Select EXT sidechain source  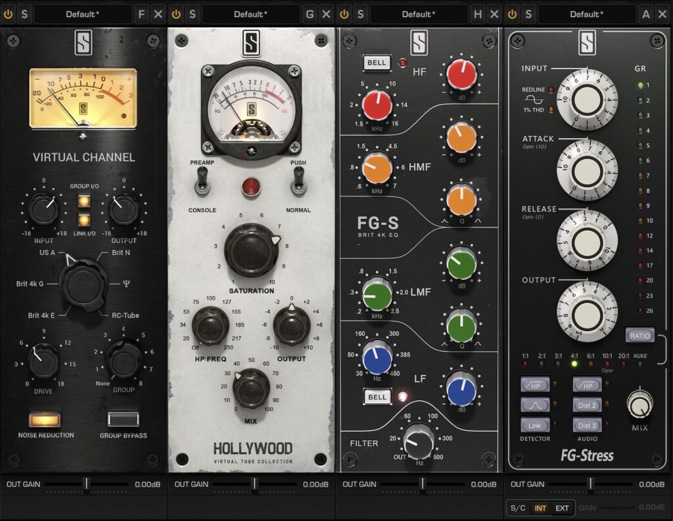click(562, 508)
